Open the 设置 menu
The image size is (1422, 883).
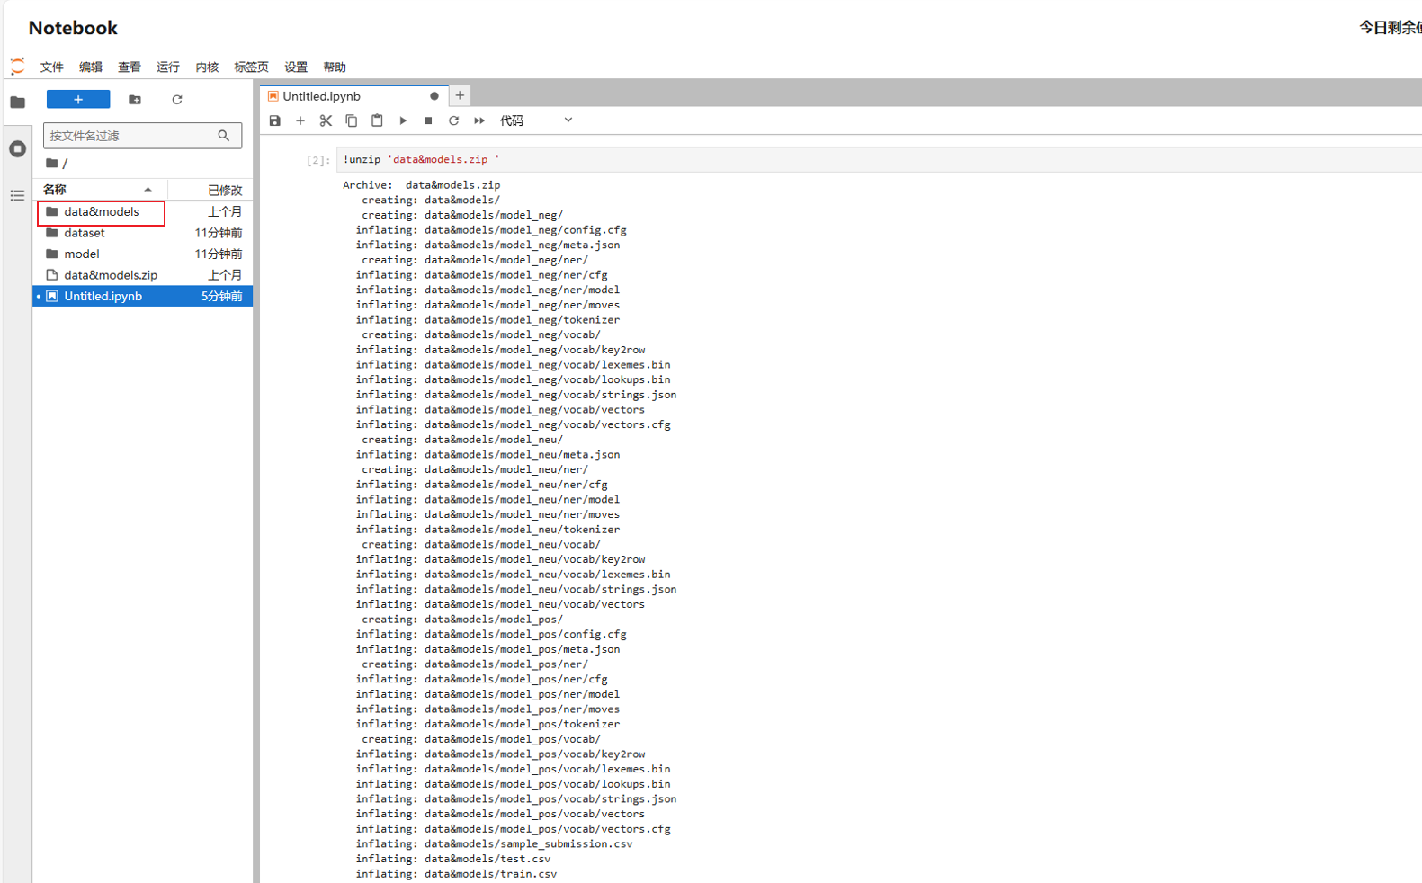coord(296,67)
